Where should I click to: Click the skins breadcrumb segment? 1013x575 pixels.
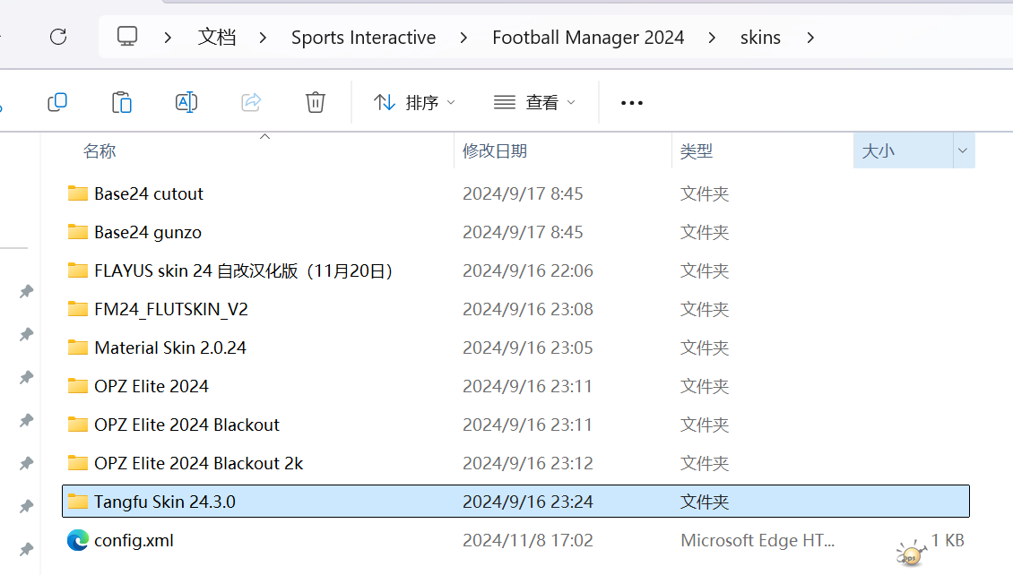(760, 38)
